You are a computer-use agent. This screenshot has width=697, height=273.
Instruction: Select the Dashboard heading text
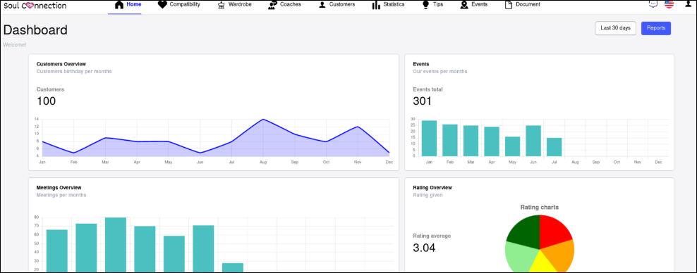pyautogui.click(x=35, y=30)
